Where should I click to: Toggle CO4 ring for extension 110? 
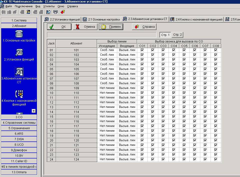point(174,93)
